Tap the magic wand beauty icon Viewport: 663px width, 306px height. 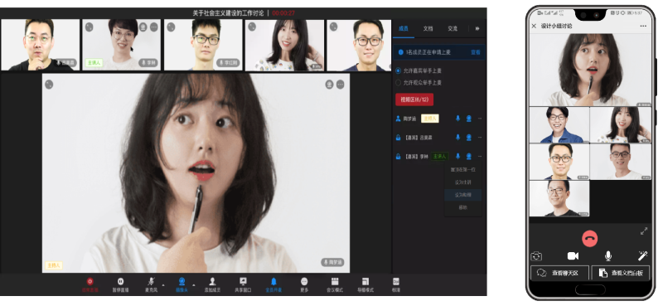click(642, 255)
